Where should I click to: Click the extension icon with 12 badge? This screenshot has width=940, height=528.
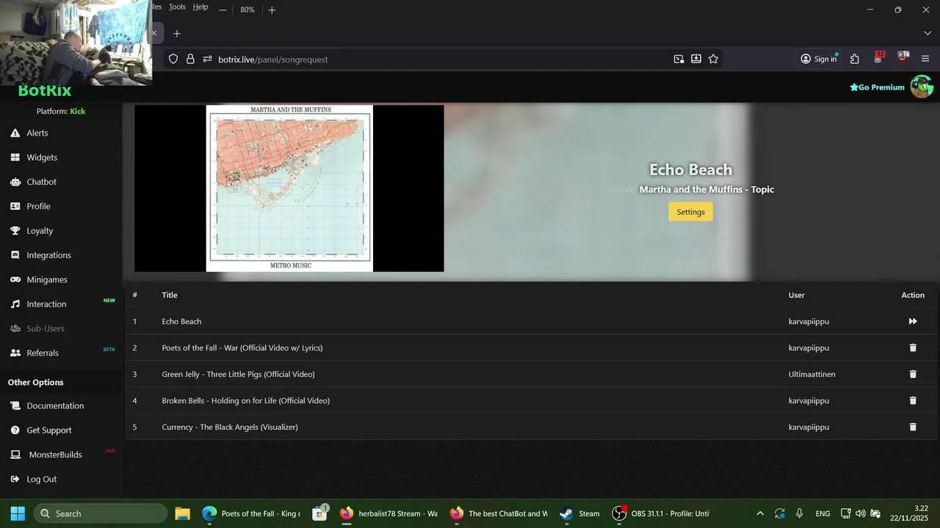(x=879, y=58)
